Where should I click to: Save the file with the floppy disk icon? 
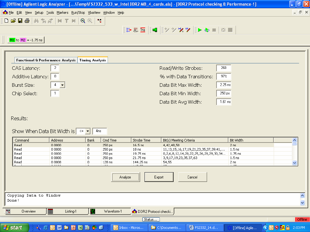click(20, 21)
